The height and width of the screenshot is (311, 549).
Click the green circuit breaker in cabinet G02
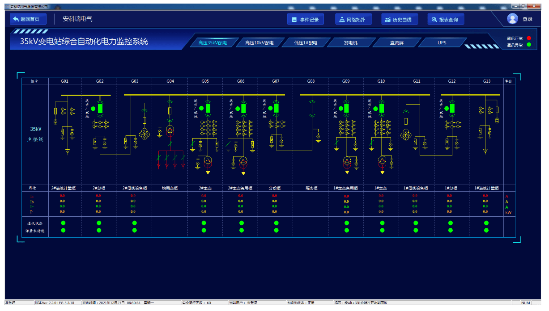pyautogui.click(x=100, y=109)
